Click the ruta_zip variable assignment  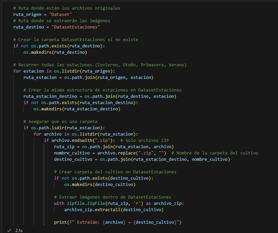point(63,146)
